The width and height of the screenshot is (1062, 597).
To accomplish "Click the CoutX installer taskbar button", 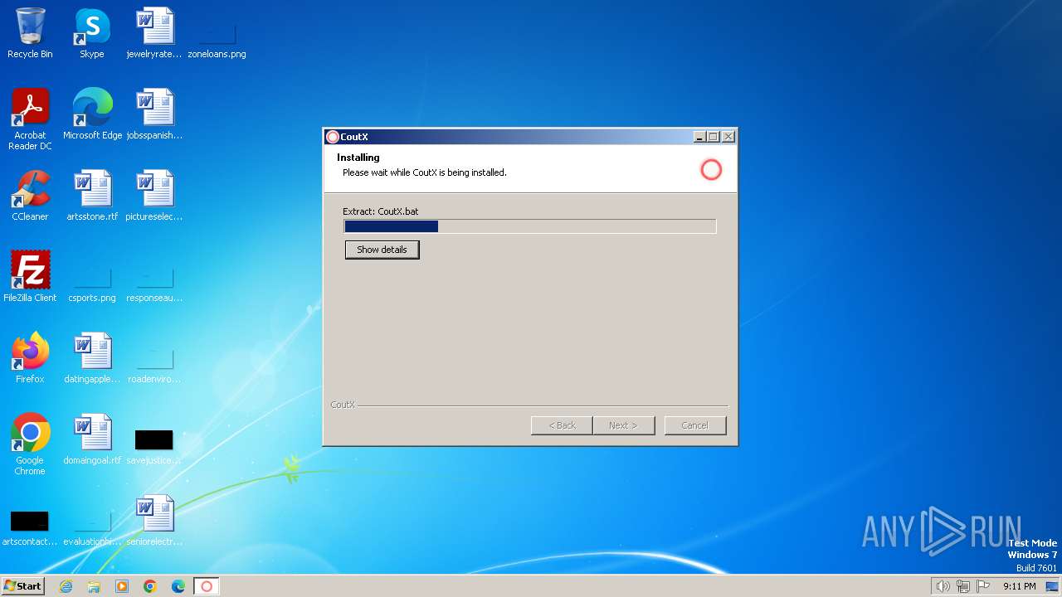I will [x=207, y=586].
